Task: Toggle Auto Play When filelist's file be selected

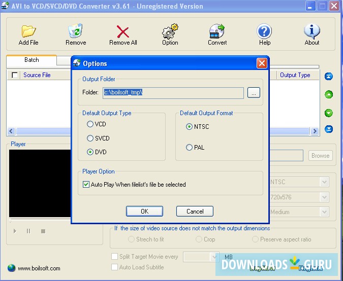Action: [86, 185]
